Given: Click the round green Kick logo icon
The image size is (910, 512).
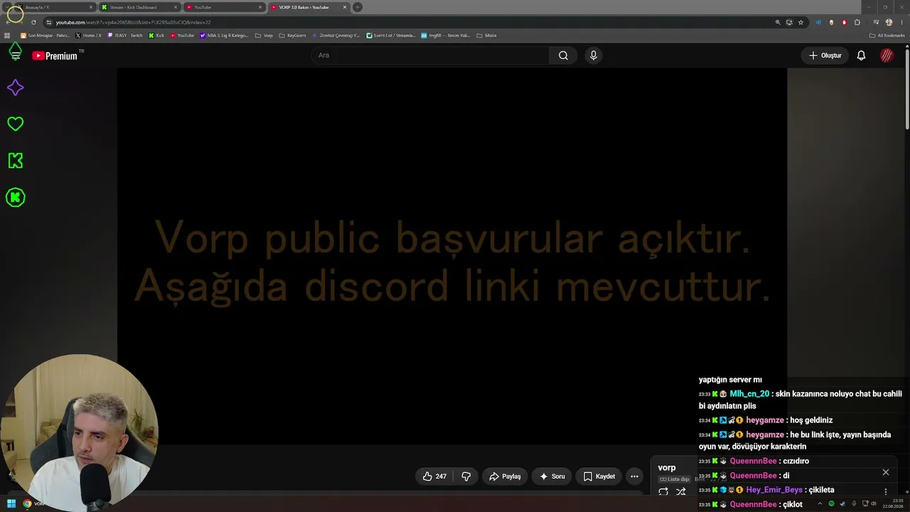Looking at the screenshot, I should point(15,198).
